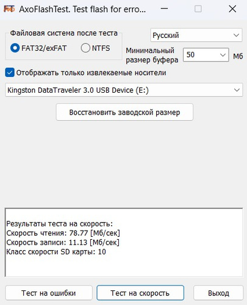Click 'Восстановить заводской размер' button
This screenshot has height=305, width=247.
click(124, 112)
